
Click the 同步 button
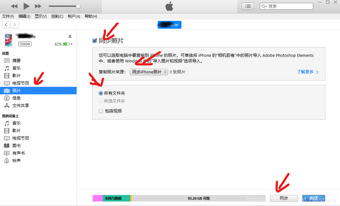point(284,198)
